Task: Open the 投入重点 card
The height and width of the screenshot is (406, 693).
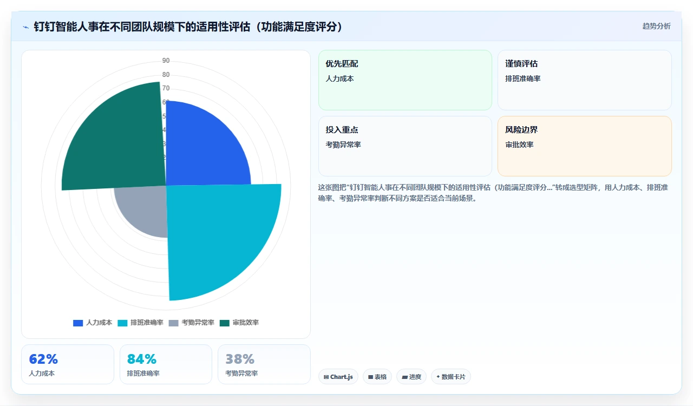Action: coord(405,146)
